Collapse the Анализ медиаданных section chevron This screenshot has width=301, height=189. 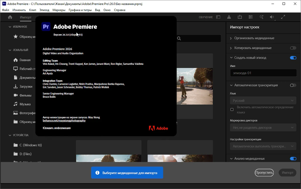[x=231, y=159]
